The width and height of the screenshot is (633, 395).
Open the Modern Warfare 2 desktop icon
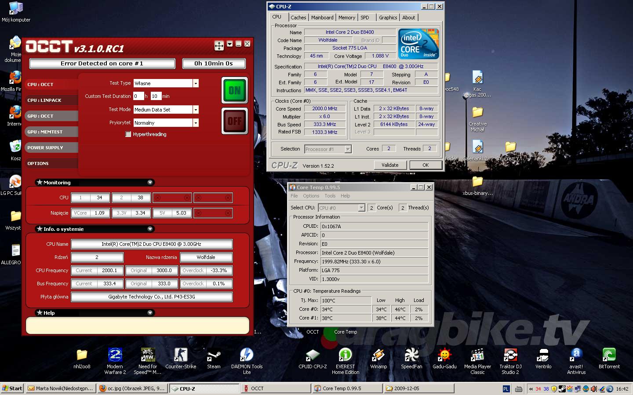[115, 361]
